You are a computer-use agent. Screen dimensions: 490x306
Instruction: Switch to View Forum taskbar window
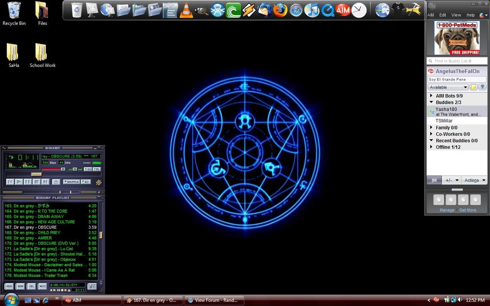(214, 300)
